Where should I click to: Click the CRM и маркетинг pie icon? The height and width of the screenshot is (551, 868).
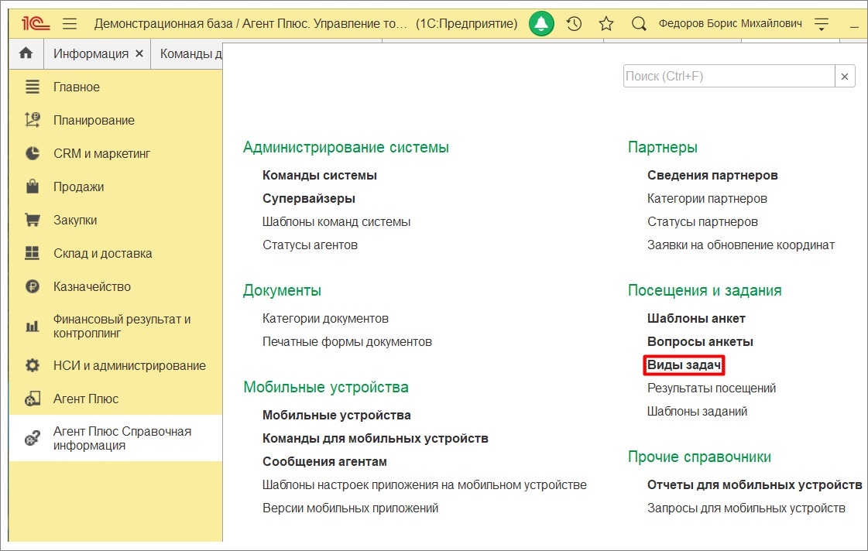point(33,153)
